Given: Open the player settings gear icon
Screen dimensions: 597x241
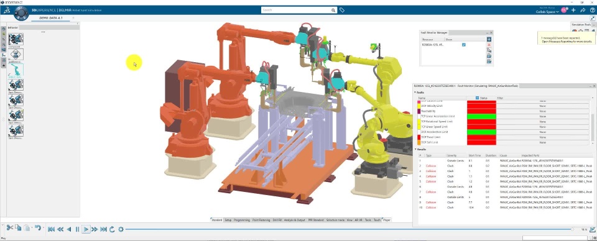Looking at the screenshot, I should [121, 229].
